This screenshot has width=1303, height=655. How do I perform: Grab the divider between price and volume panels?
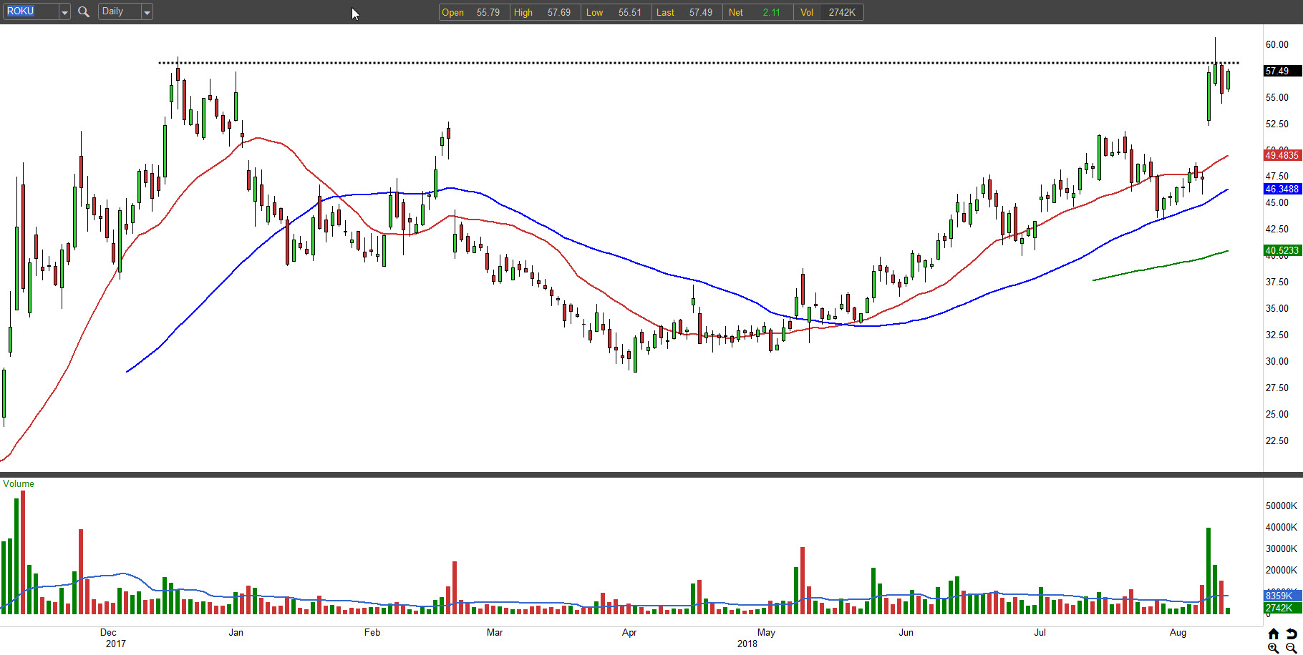point(630,474)
